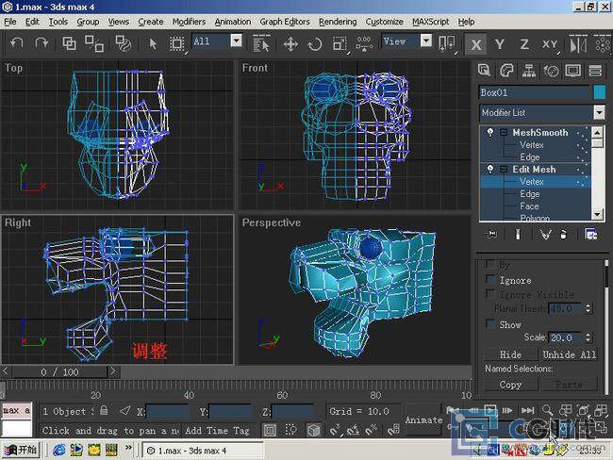Click modifier stack scroll-up arrow

(597, 132)
